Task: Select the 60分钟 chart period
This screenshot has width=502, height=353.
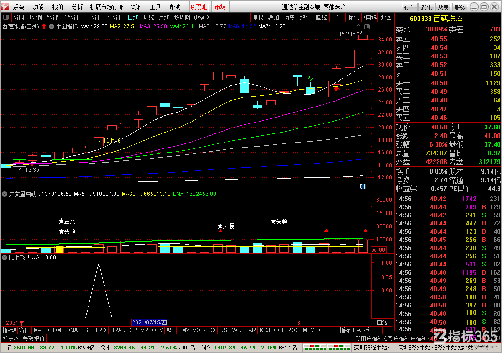Action: coord(115,17)
